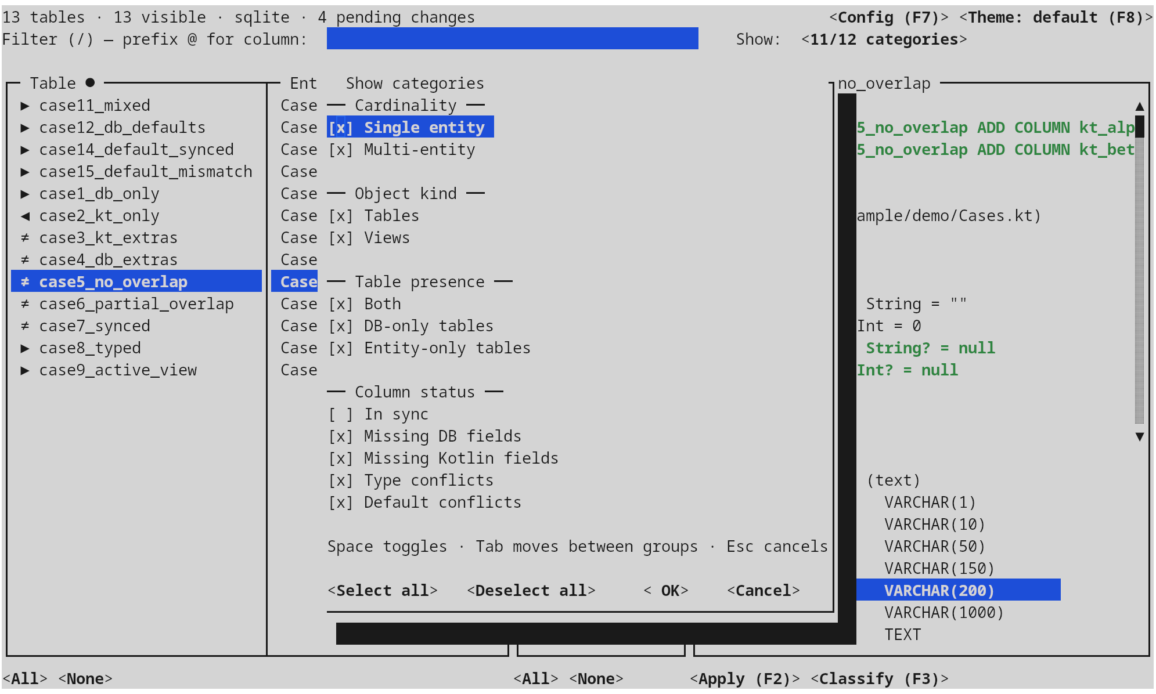1156x694 pixels.
Task: Toggle the Multi-entity checkbox
Action: click(x=341, y=150)
